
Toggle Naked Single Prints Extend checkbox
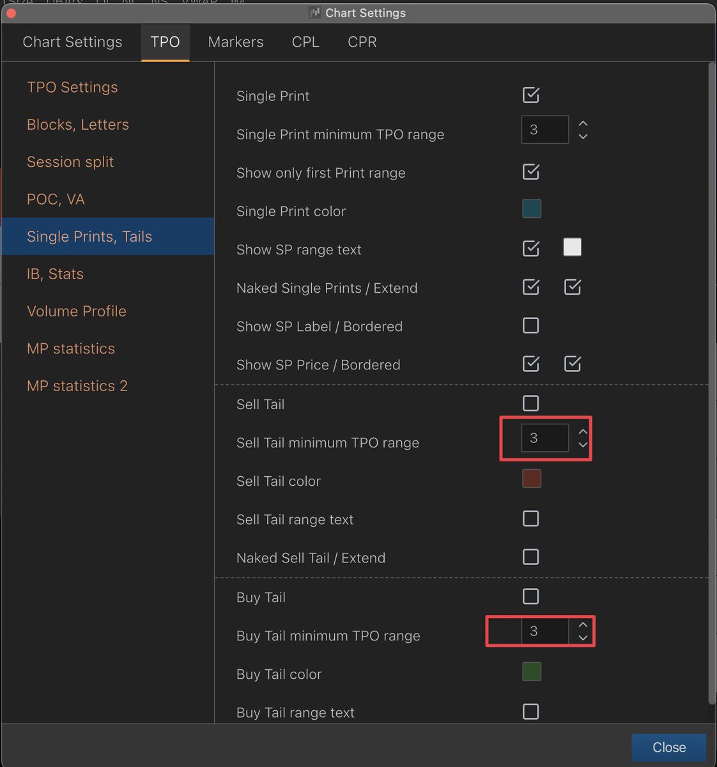coord(573,287)
